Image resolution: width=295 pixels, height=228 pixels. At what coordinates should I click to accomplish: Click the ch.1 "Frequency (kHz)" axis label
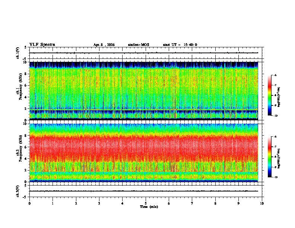pos(20,86)
